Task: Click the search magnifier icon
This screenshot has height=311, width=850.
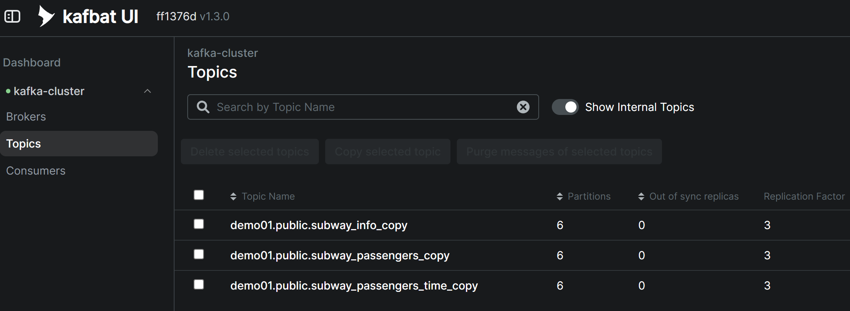Action: 203,107
